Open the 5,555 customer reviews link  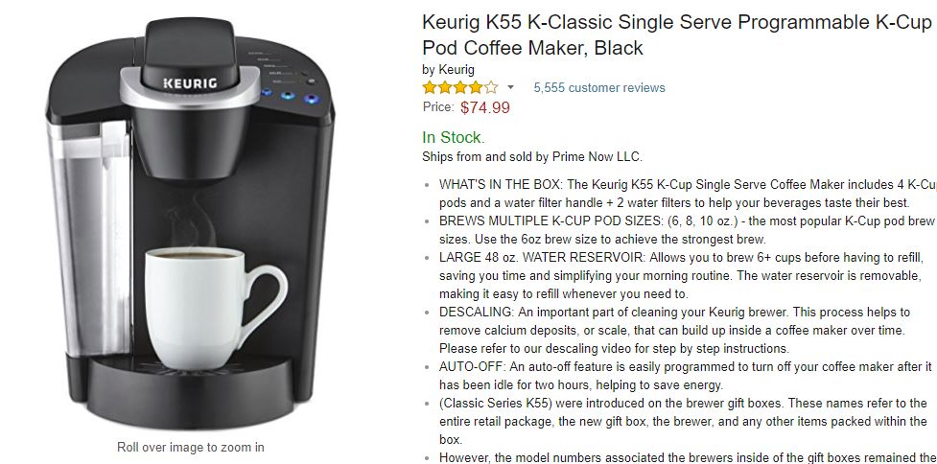tap(598, 88)
